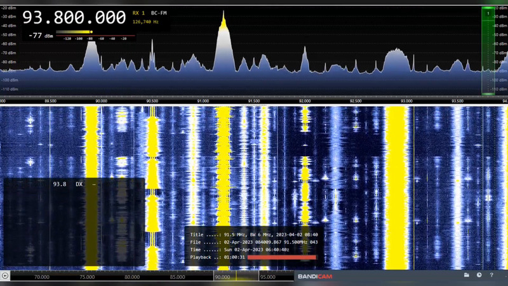Click the RX 1 receiver label
508x286 pixels.
point(138,13)
